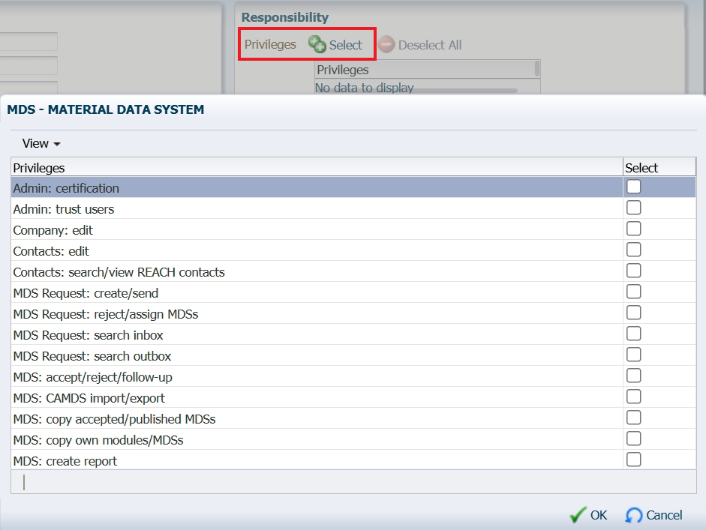
Task: Tick MDS: create report checkbox
Action: pyautogui.click(x=634, y=460)
